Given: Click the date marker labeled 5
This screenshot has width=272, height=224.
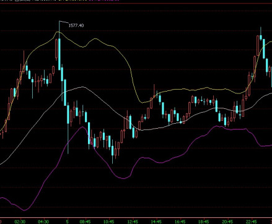Looking at the screenshot, I should [x=68, y=222].
